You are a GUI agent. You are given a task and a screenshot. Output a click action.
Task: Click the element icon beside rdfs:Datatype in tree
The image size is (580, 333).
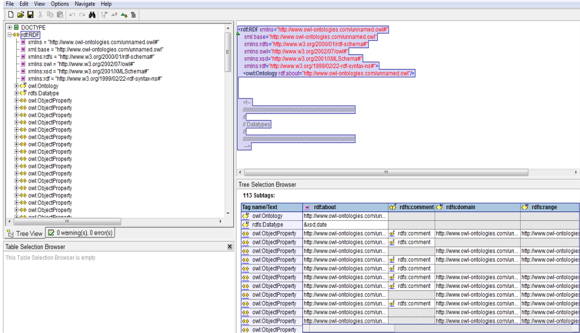pyautogui.click(x=23, y=93)
